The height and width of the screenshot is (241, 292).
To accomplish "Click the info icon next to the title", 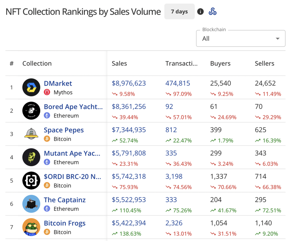I will coord(200,11).
